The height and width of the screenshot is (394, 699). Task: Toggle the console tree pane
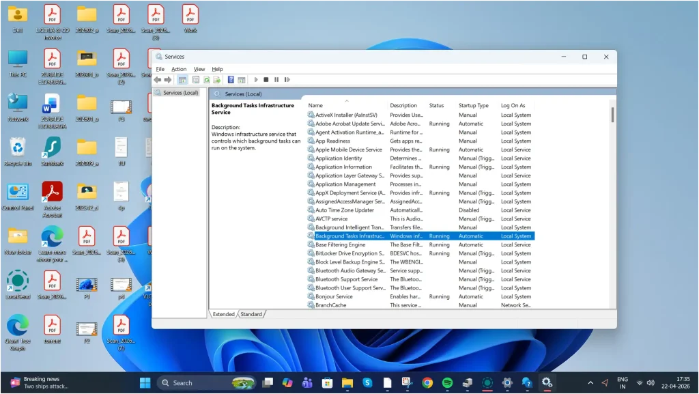click(x=182, y=79)
